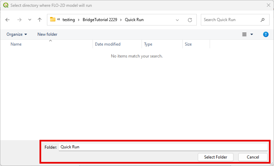Cancel the directory selection dialog

(253, 157)
